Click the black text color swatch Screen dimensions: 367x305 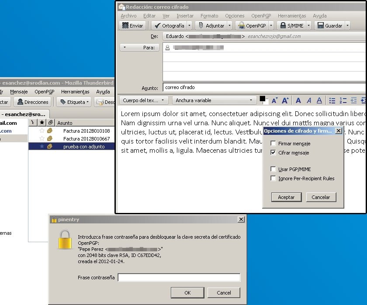[x=263, y=99]
